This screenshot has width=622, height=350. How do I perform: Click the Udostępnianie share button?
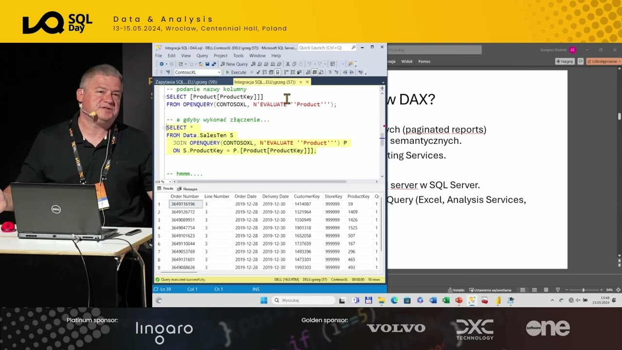pos(604,61)
